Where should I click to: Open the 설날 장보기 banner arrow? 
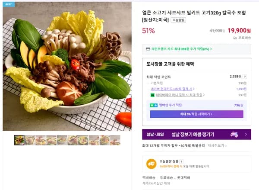pyautogui.click(x=246, y=134)
